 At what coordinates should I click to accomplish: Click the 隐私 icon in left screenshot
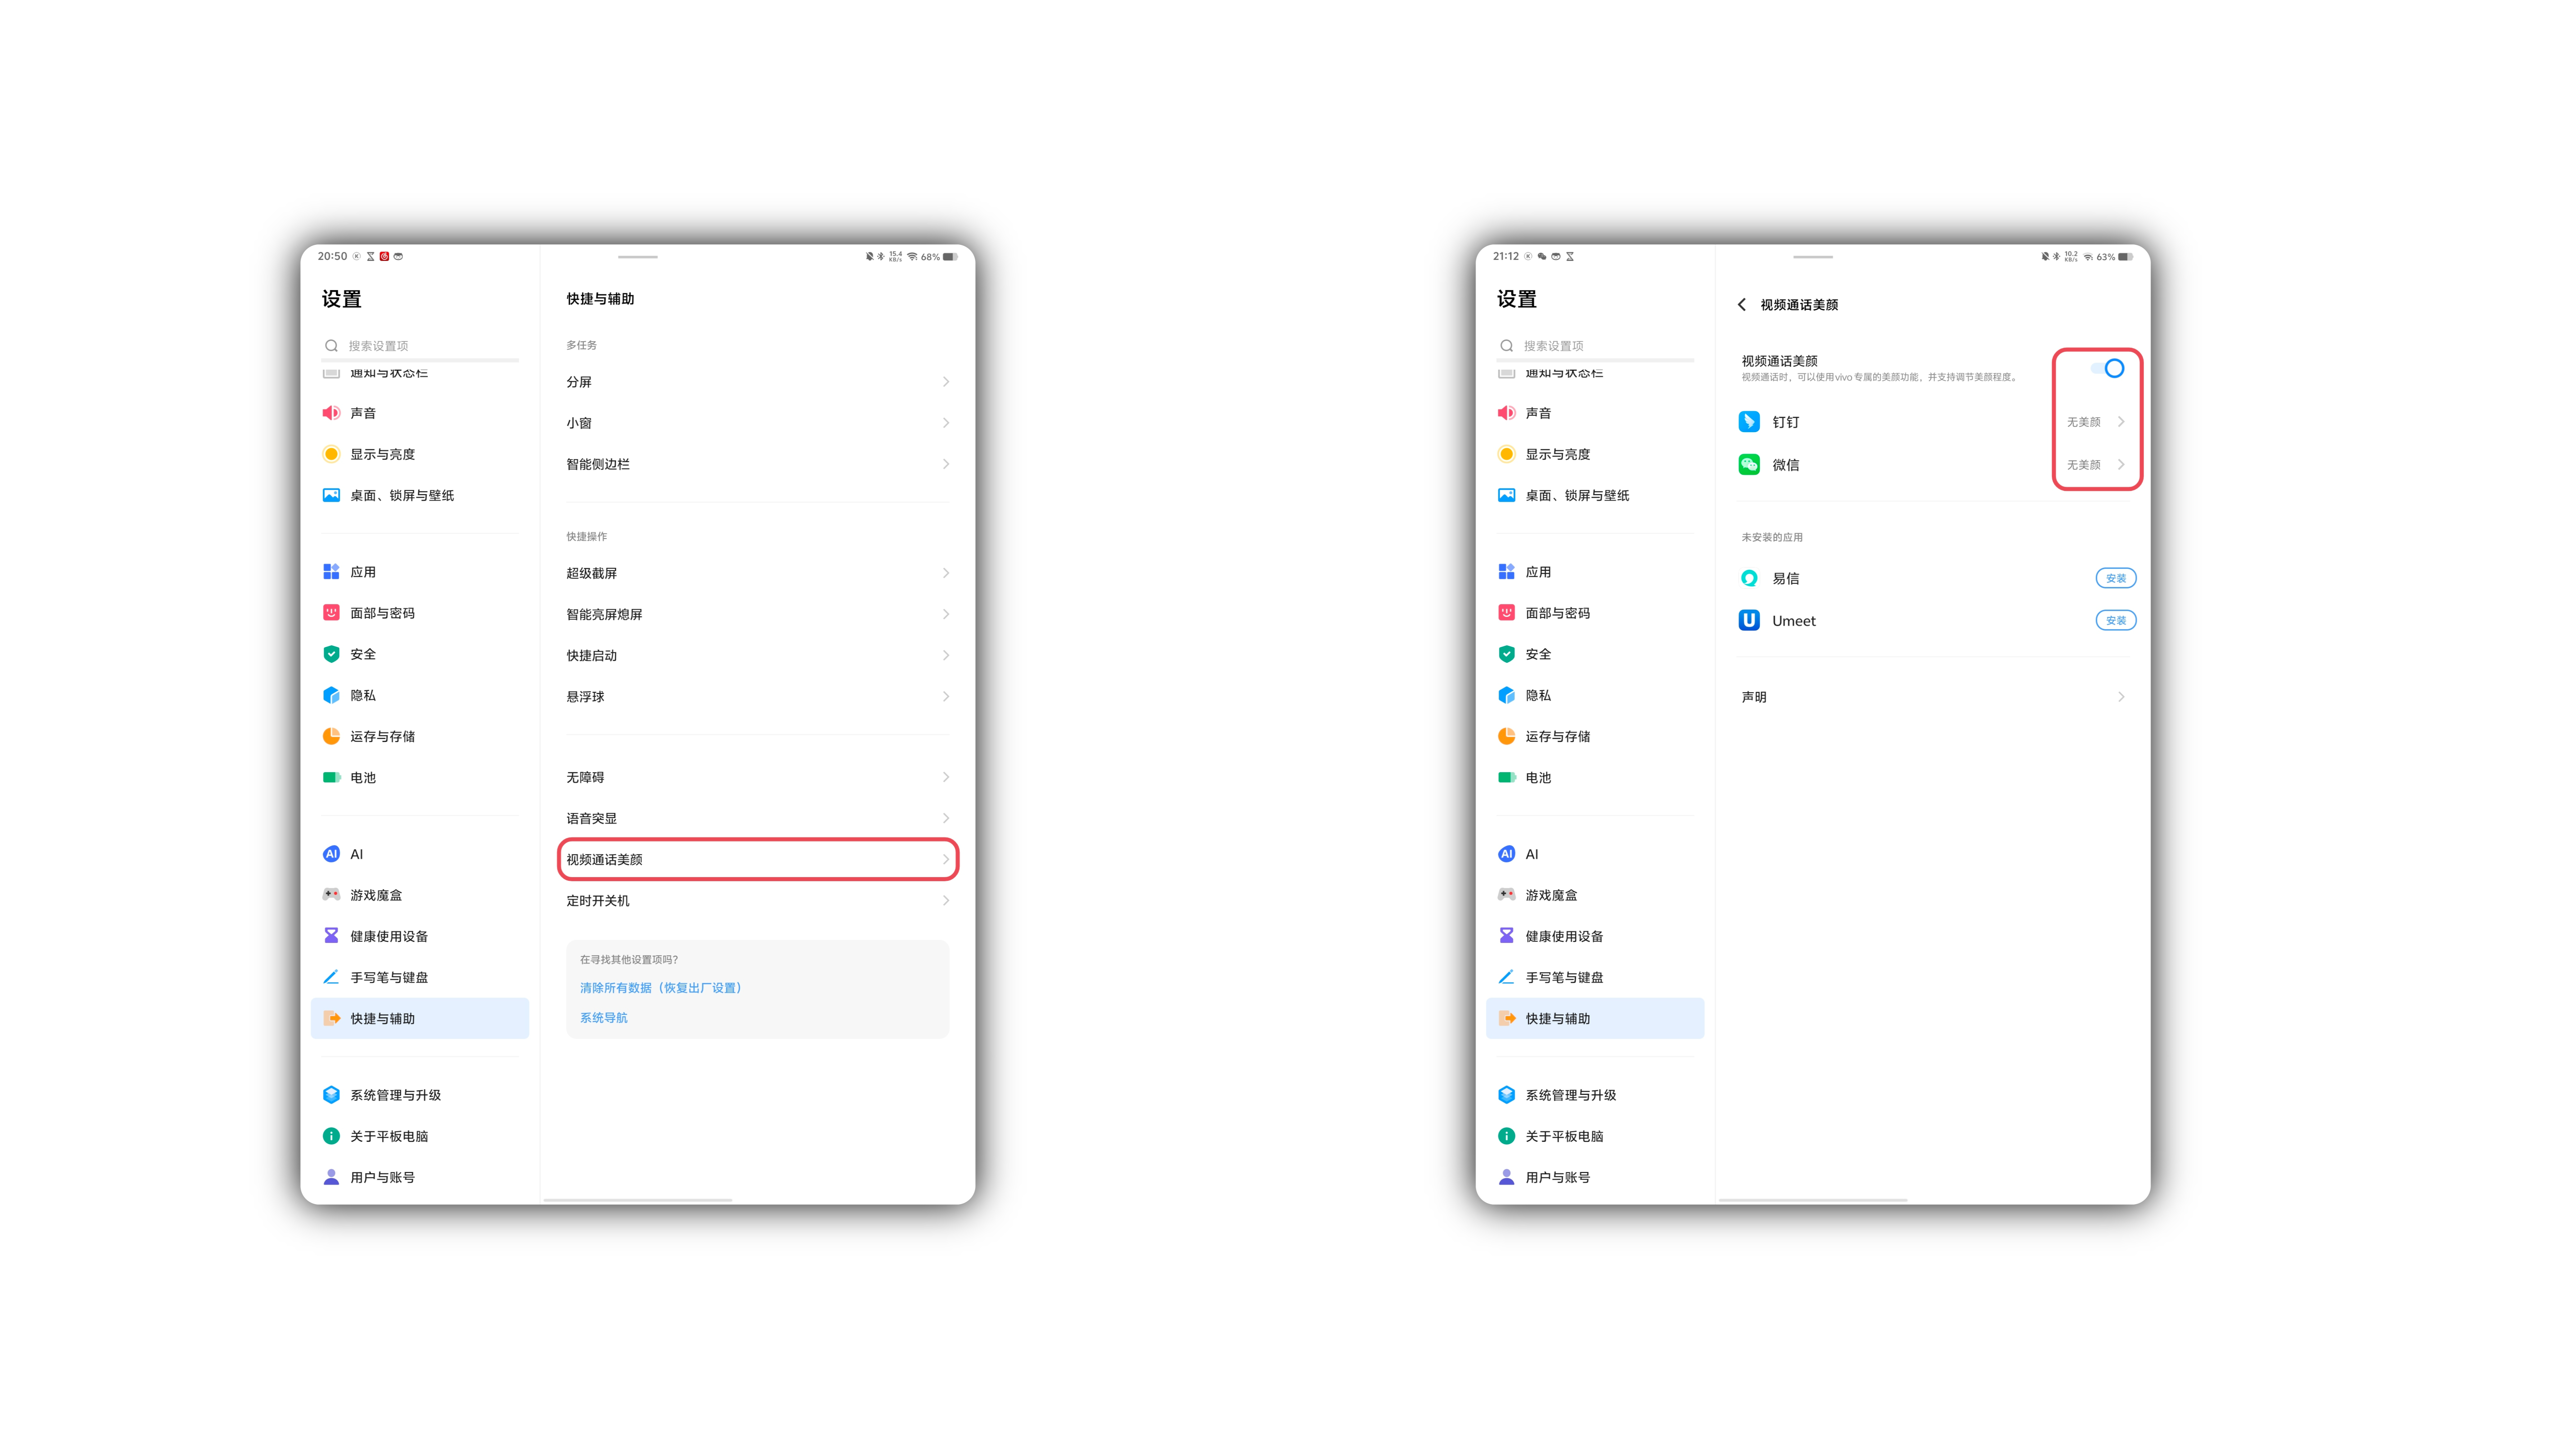pos(331,695)
